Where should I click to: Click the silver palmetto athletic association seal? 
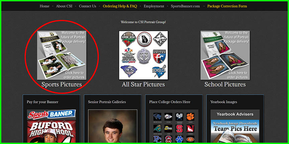(x=144, y=56)
